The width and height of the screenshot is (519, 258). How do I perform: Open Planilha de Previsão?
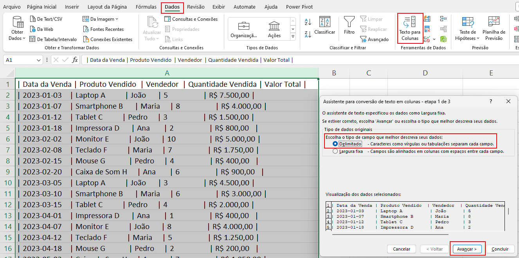click(x=494, y=28)
